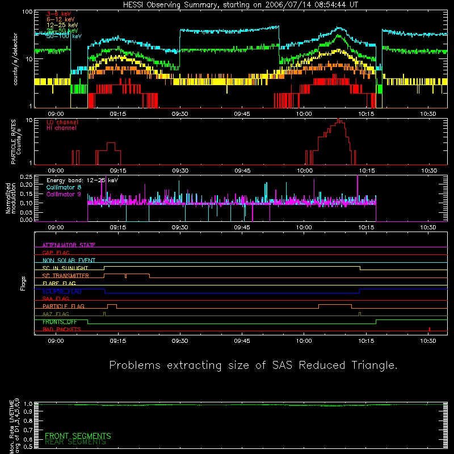The image size is (454, 454).
Task: Click the 0.05 label on the modulation axis
Action: 26,212
